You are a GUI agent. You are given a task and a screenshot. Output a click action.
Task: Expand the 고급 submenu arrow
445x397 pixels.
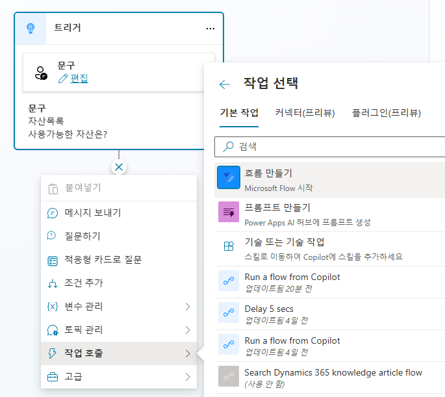188,376
